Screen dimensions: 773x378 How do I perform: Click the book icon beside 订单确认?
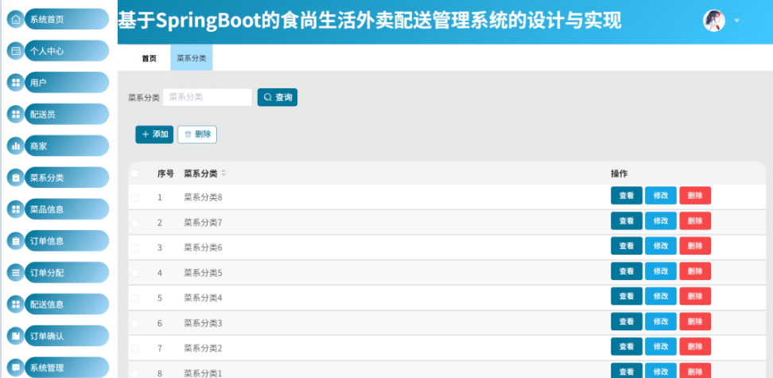(x=16, y=336)
